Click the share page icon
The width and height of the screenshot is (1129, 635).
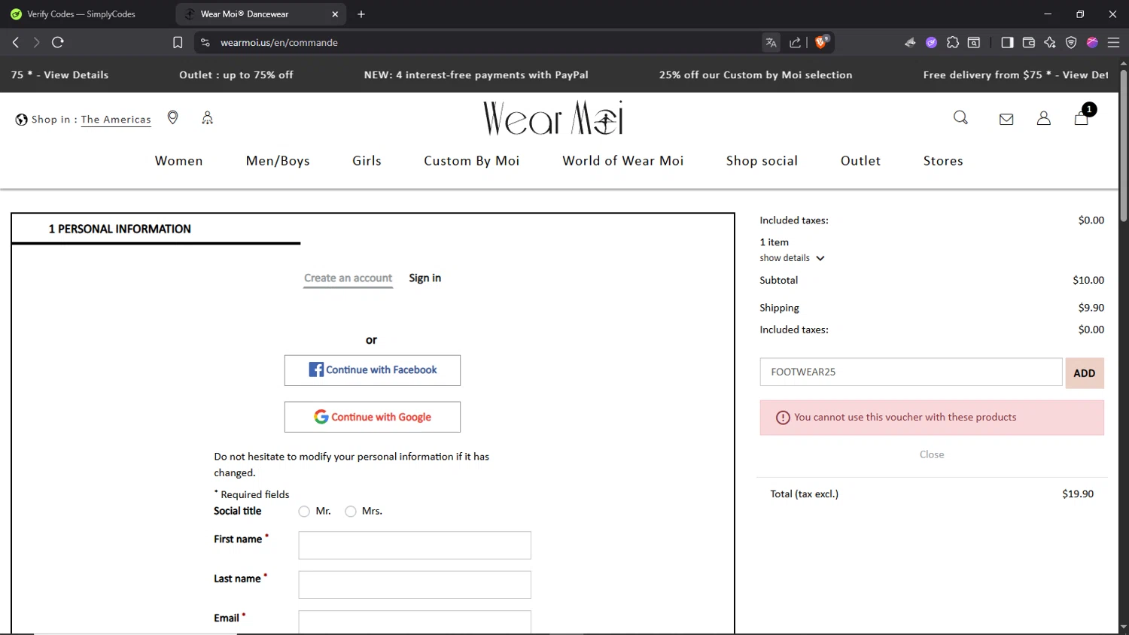pyautogui.click(x=795, y=43)
